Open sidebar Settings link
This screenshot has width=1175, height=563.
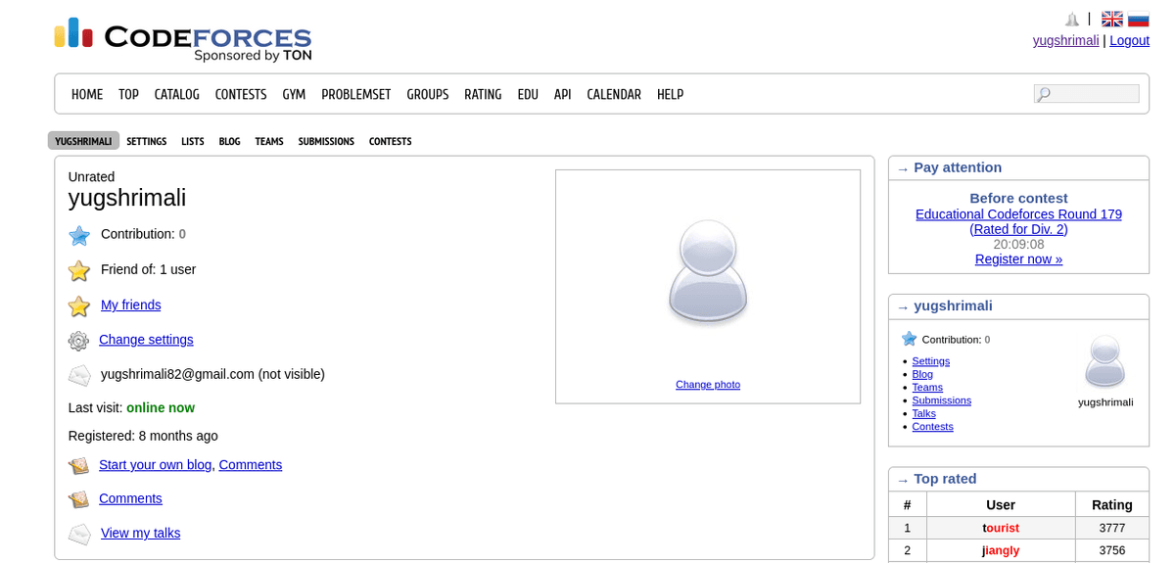coord(931,360)
